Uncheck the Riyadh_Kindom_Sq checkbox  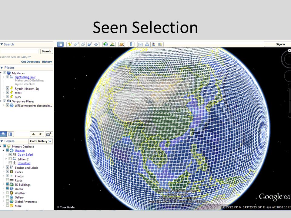coord(7,88)
